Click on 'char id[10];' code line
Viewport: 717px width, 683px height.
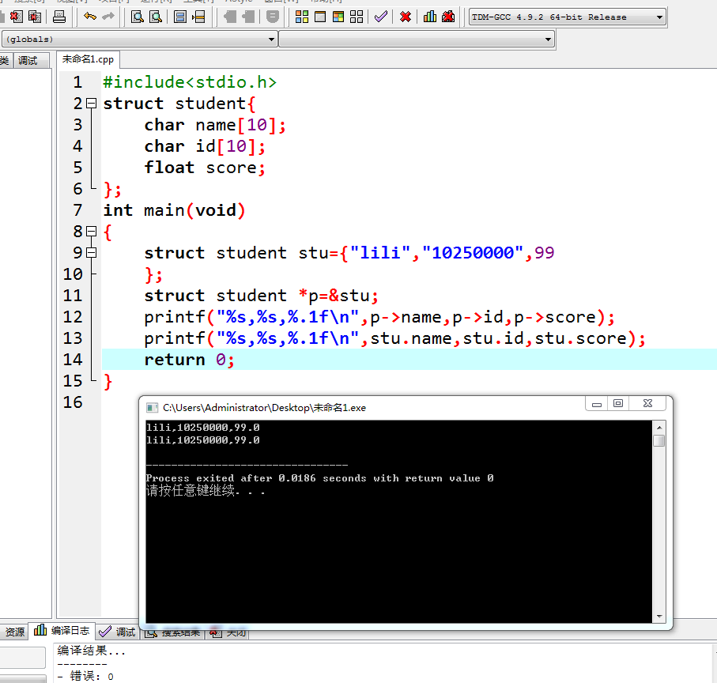click(x=205, y=146)
